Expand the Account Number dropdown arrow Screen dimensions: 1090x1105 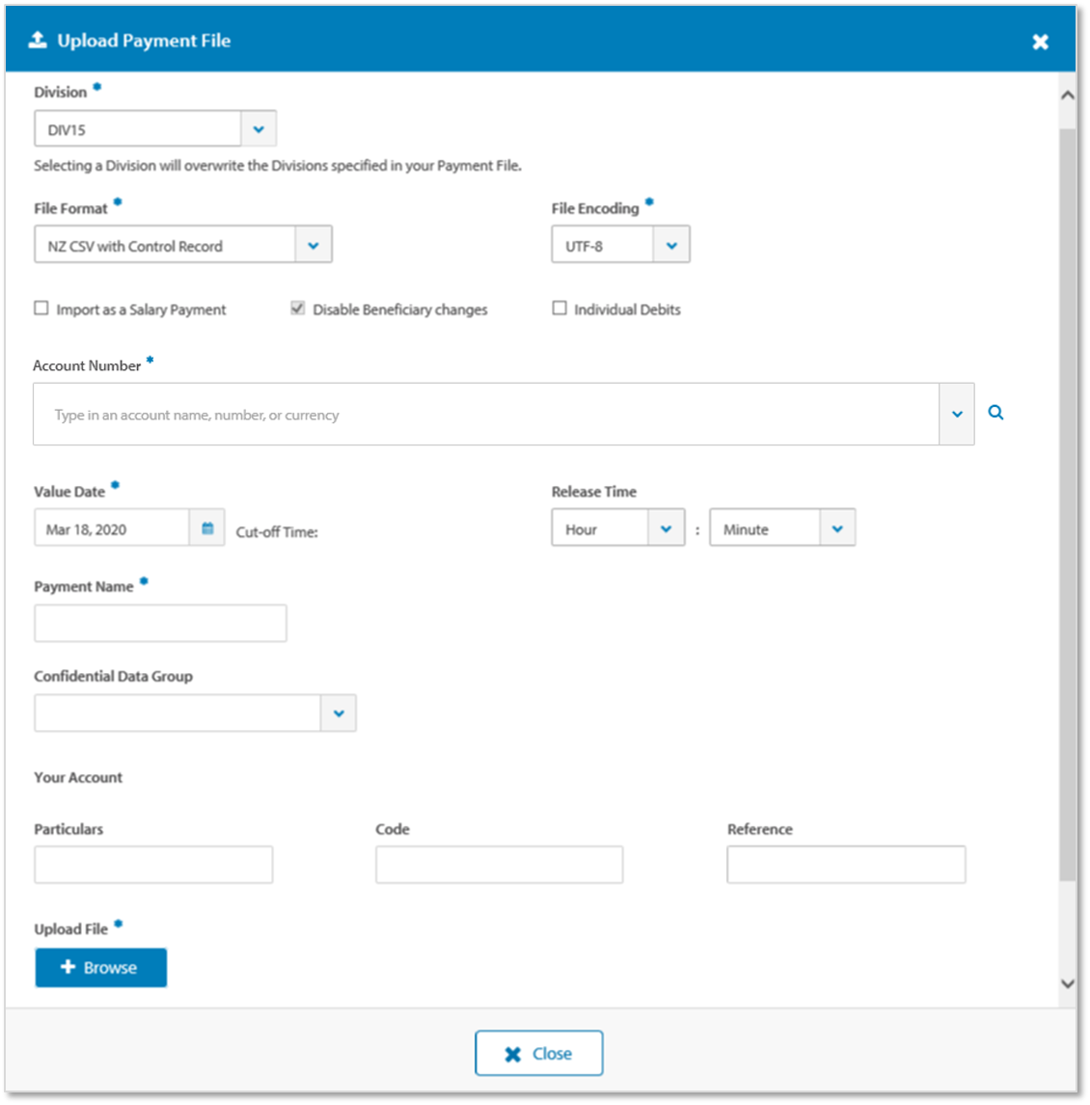click(x=957, y=415)
